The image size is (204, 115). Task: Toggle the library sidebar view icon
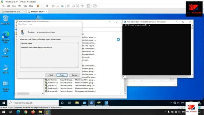click(69, 6)
